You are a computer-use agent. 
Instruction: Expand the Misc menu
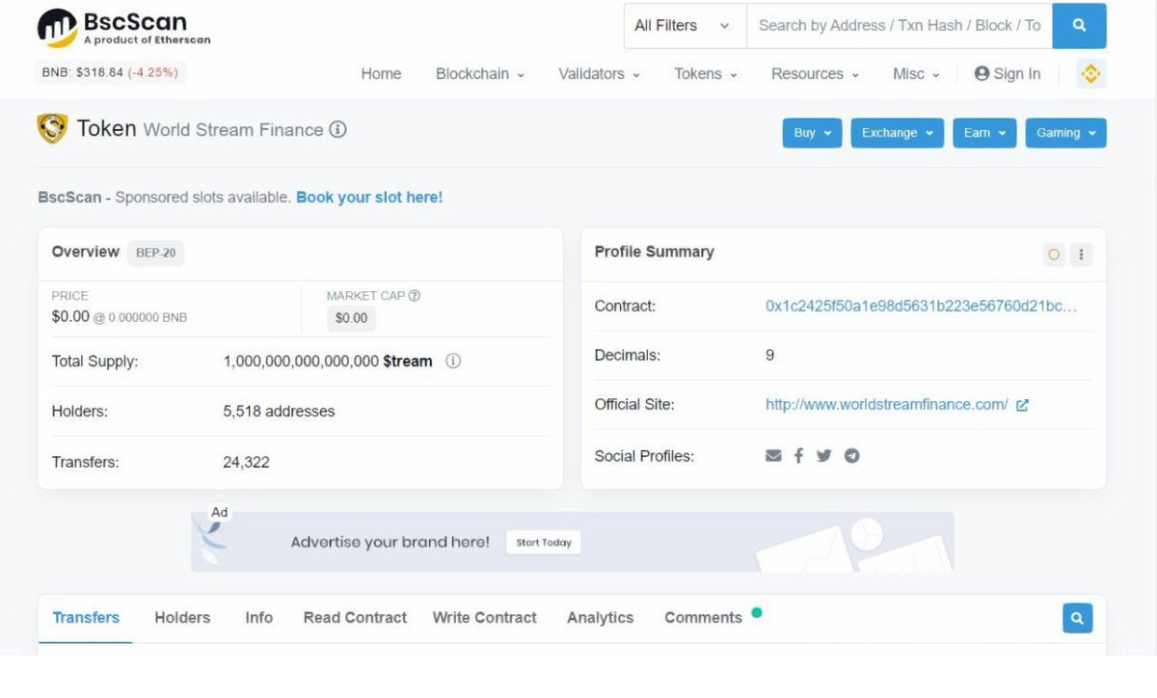(916, 74)
